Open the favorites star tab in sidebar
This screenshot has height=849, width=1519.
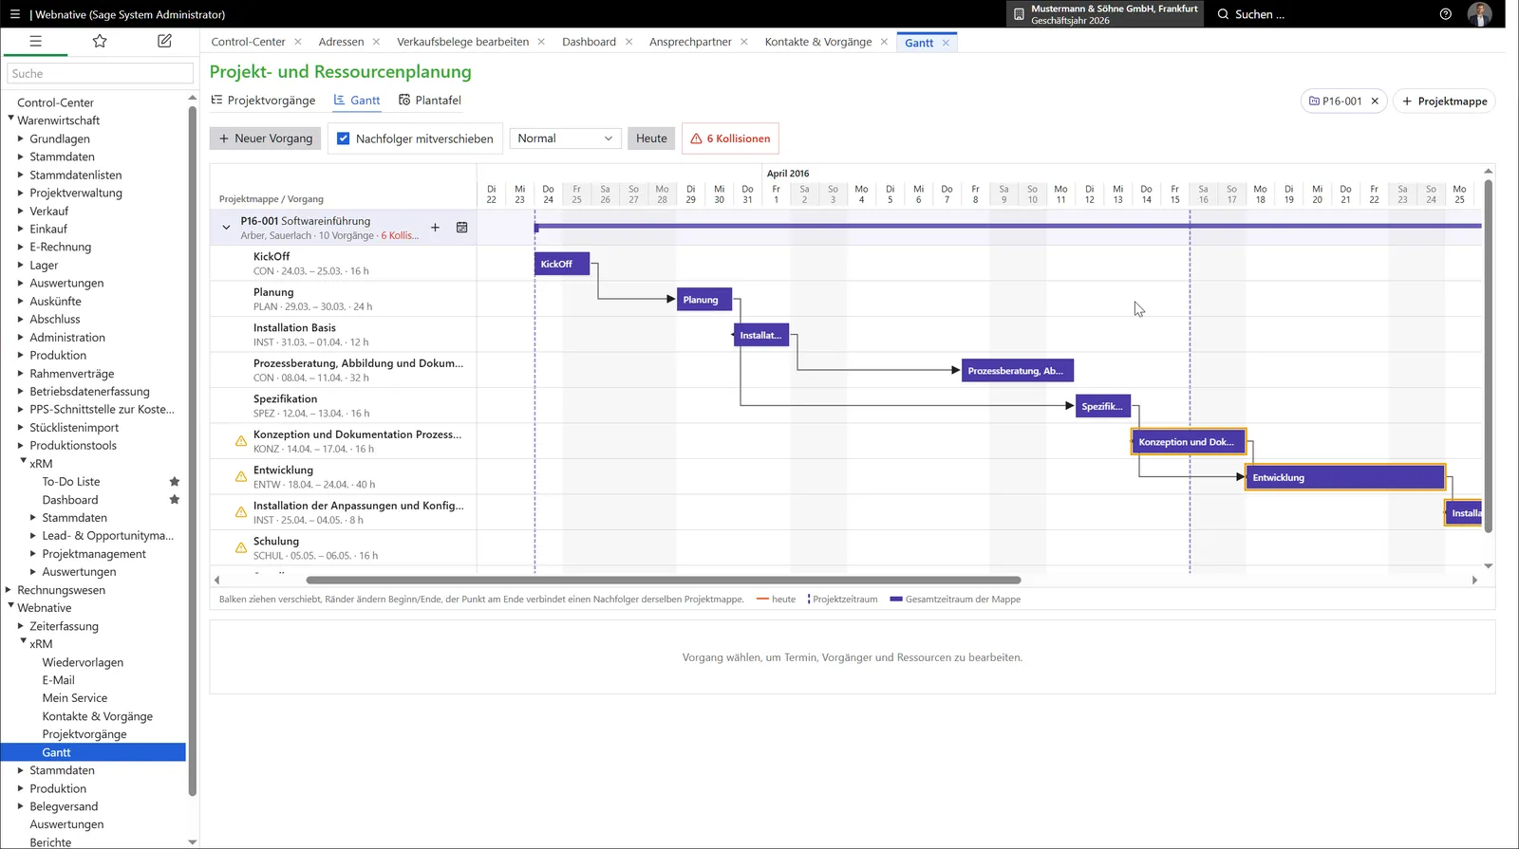click(x=100, y=41)
